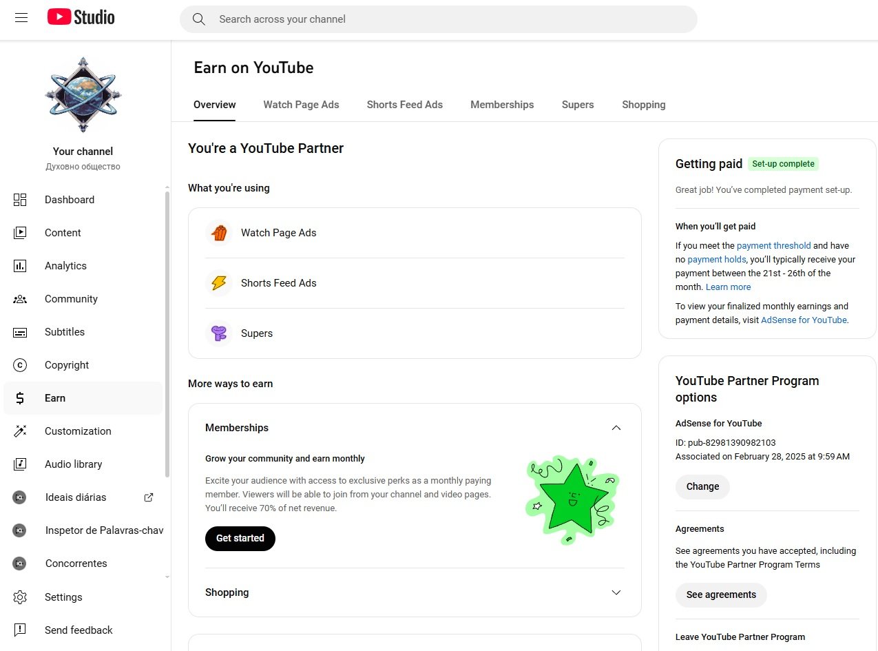Click the search magnifier icon
The width and height of the screenshot is (878, 651).
click(199, 19)
